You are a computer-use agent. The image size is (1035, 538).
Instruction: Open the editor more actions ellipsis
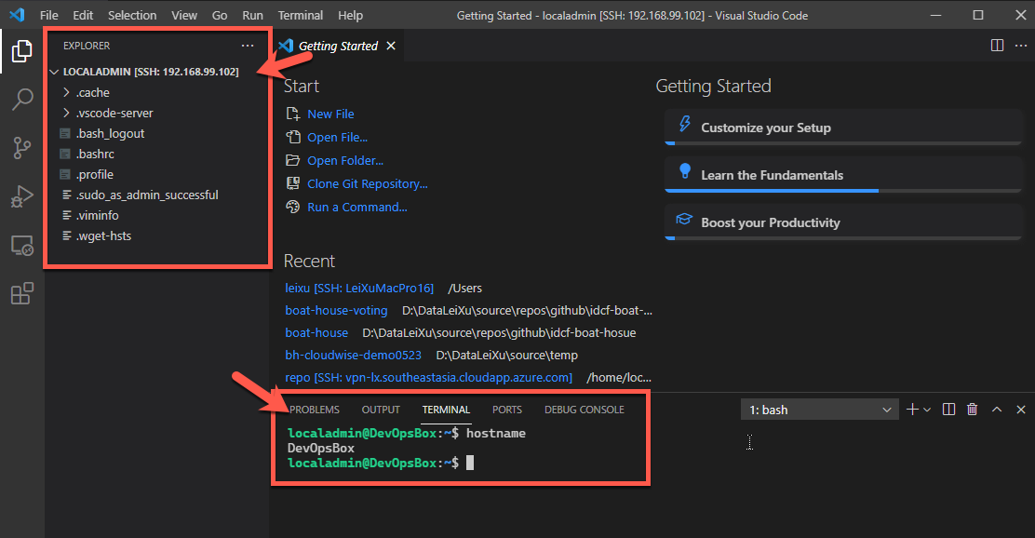click(x=1020, y=46)
